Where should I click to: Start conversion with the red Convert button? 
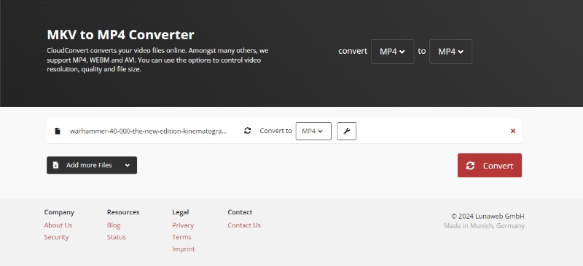coord(489,166)
